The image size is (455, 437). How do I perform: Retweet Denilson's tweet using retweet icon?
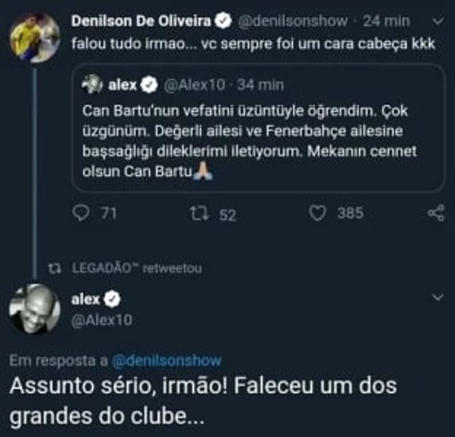[x=199, y=213]
